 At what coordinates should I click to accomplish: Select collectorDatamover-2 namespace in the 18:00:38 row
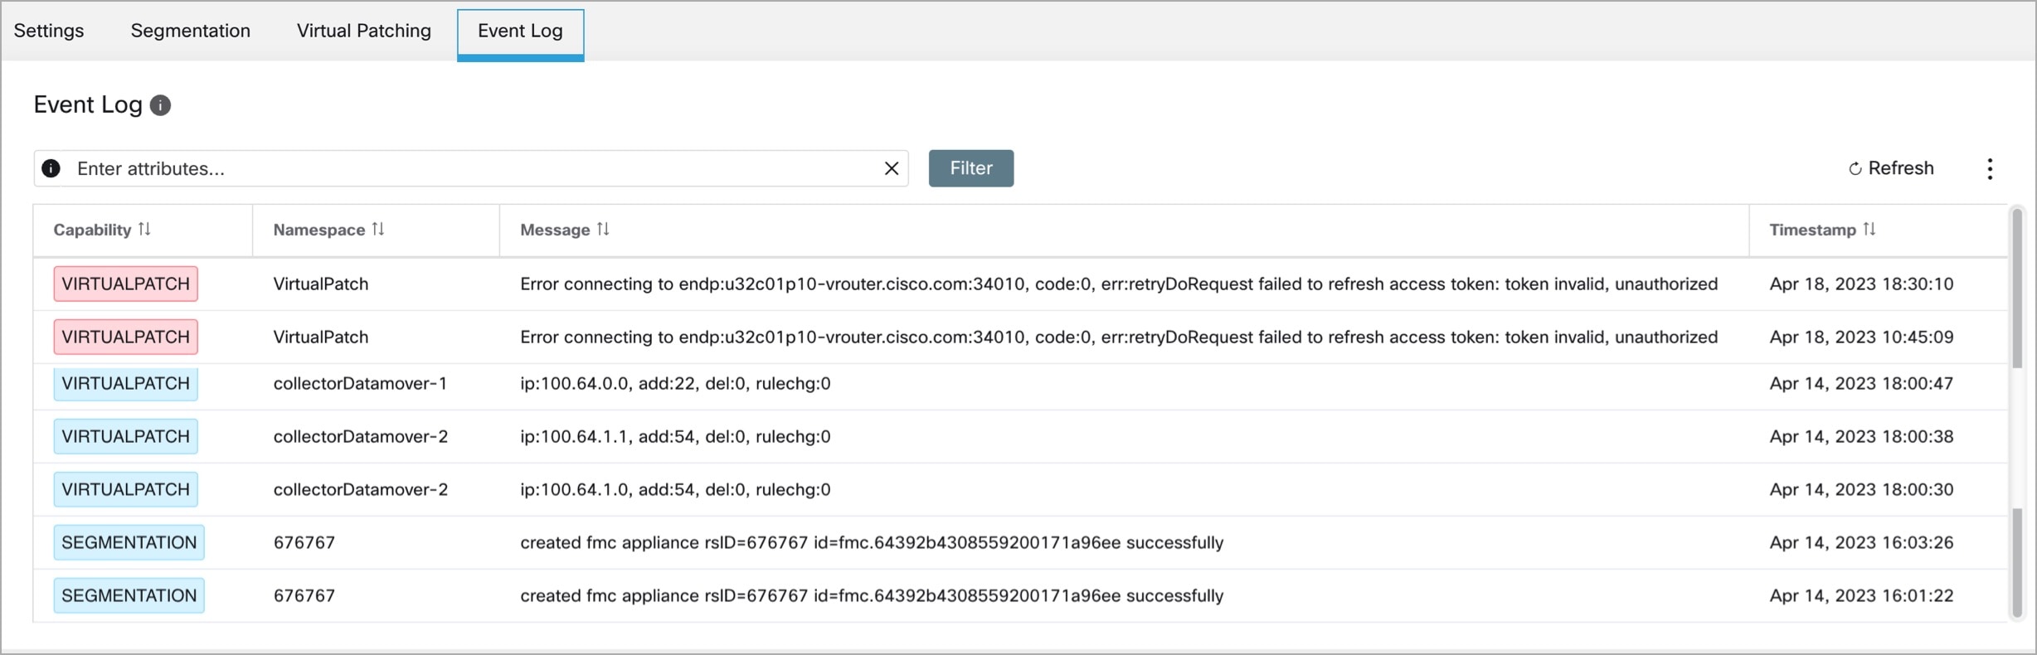point(361,436)
